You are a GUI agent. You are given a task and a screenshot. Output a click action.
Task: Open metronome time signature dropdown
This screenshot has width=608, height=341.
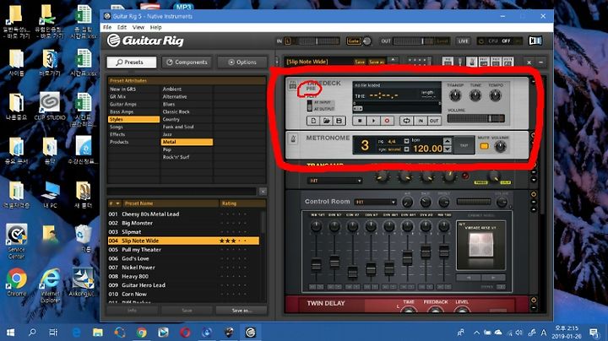click(x=406, y=142)
